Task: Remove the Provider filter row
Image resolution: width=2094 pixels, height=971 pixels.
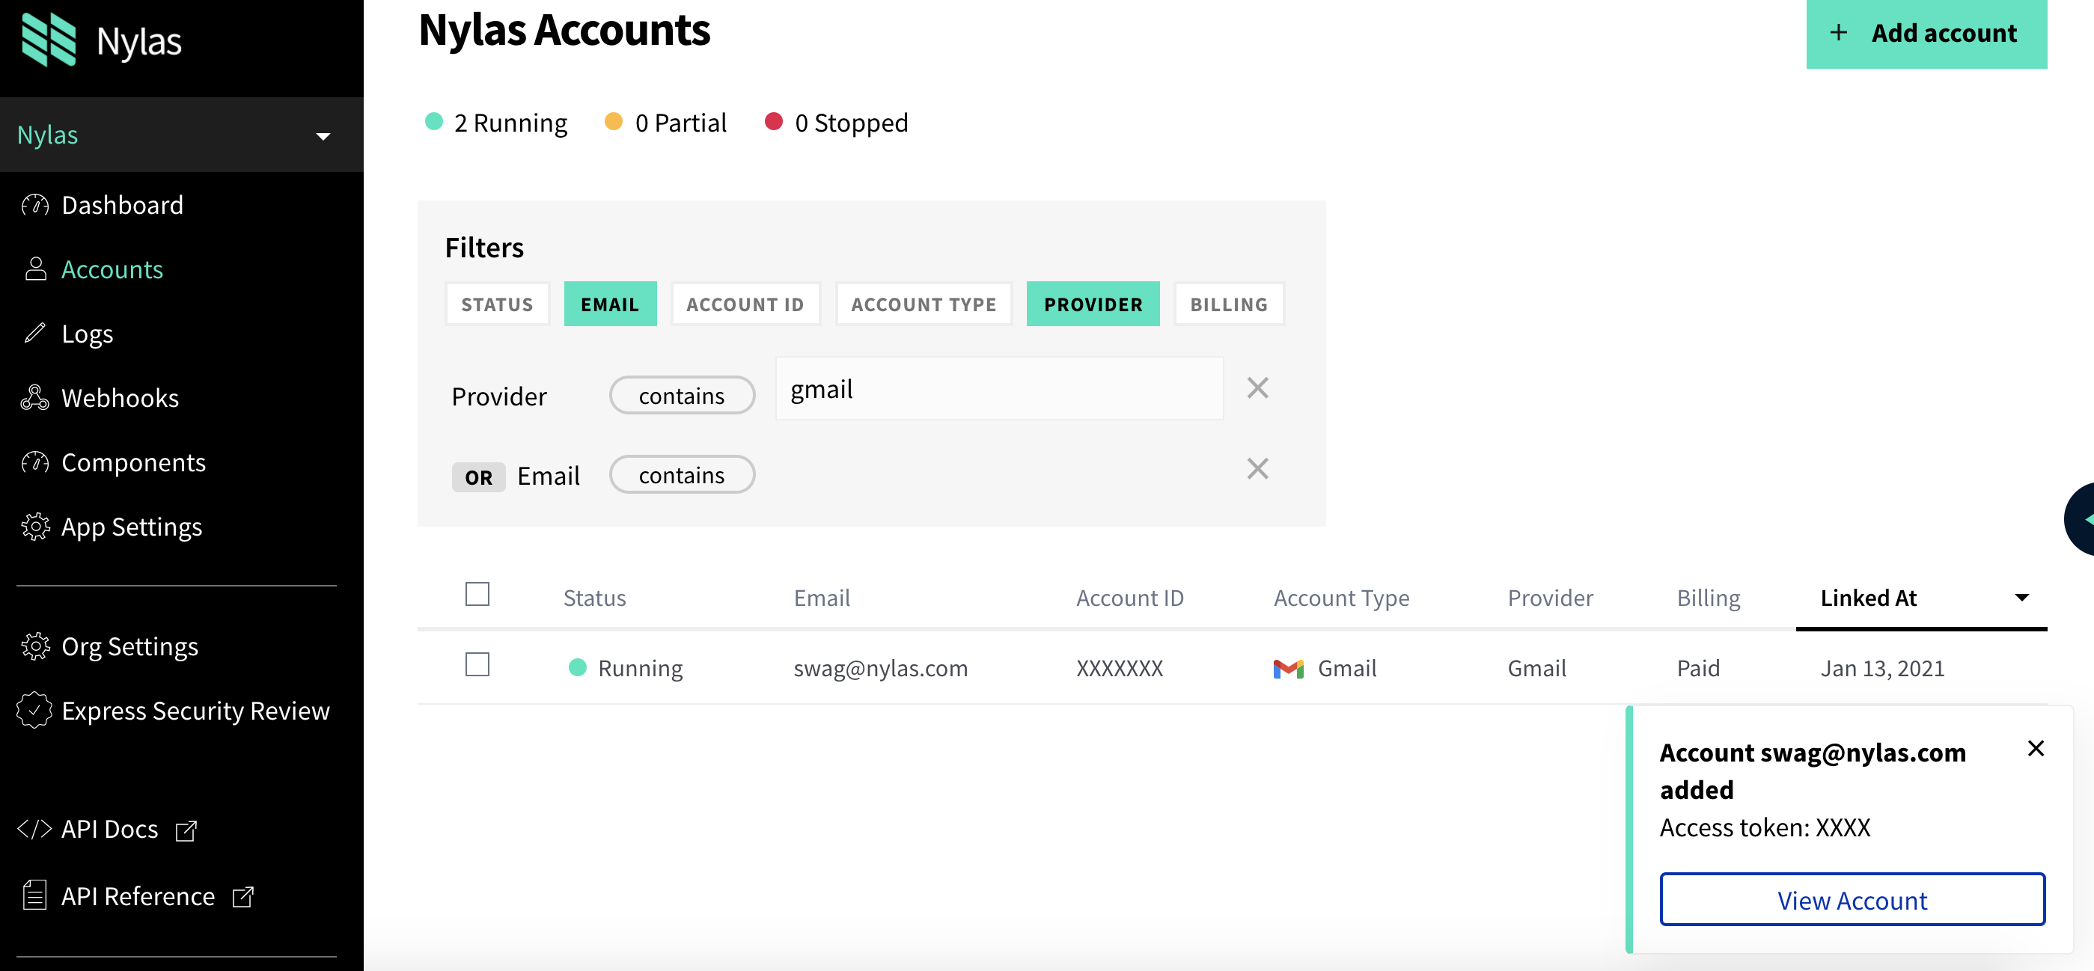Action: pyautogui.click(x=1257, y=388)
